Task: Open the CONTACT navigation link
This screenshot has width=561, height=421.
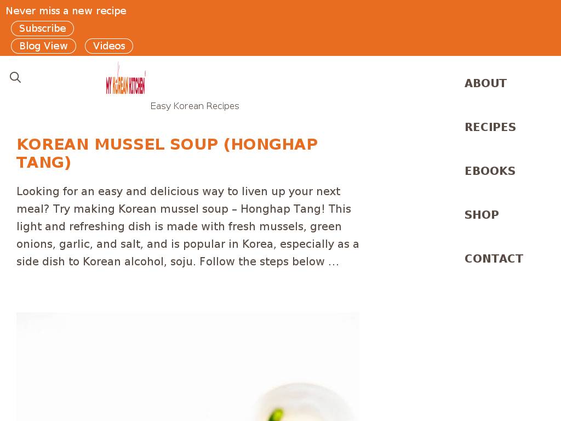Action: coord(494,259)
